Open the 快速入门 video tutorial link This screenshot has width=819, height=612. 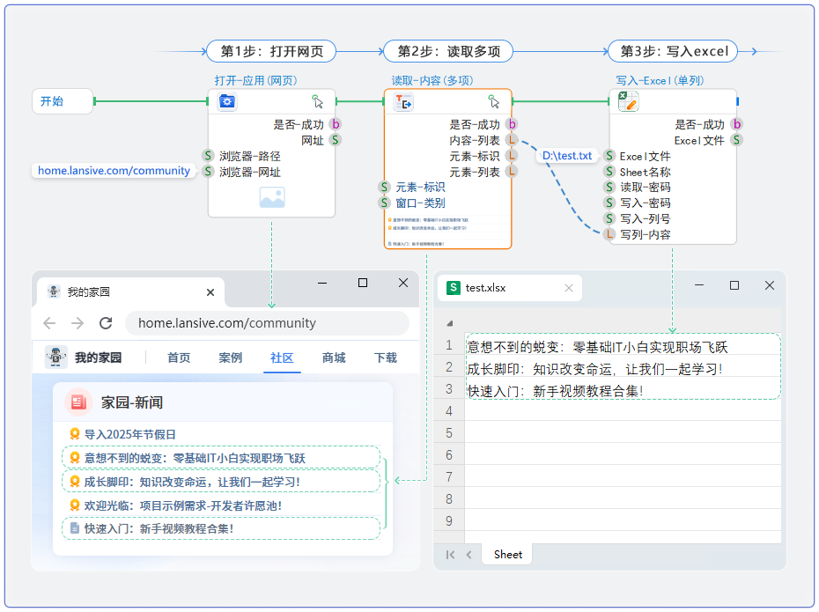pos(159,528)
